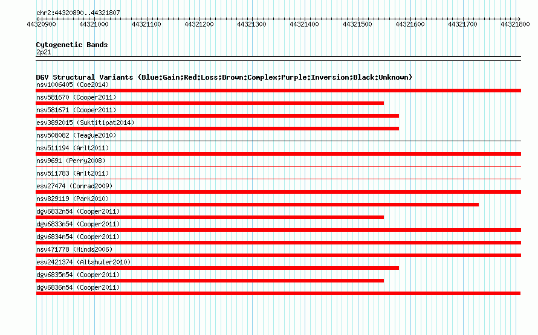
Task: Click ruler position 44321200
Action: click(199, 24)
